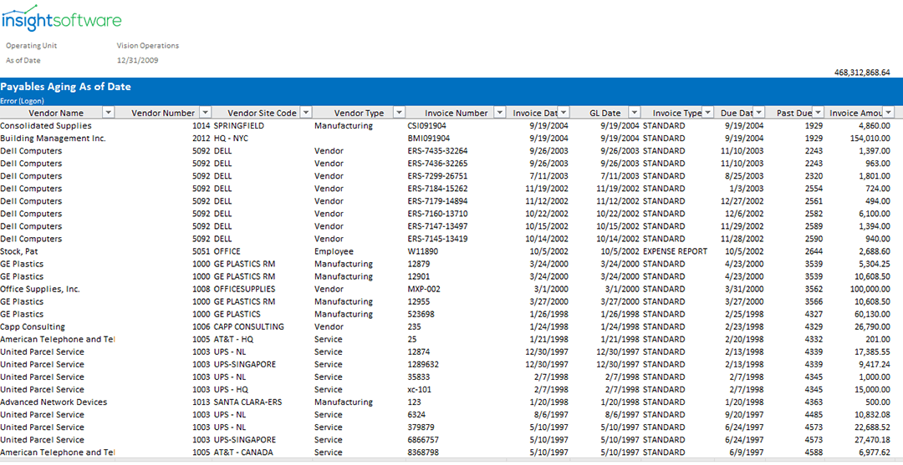The width and height of the screenshot is (903, 465).
Task: Open the Vendor Number filter dropdown
Action: (x=205, y=113)
